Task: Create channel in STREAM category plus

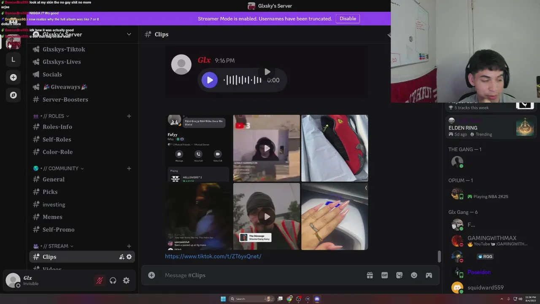Action: pos(129,246)
